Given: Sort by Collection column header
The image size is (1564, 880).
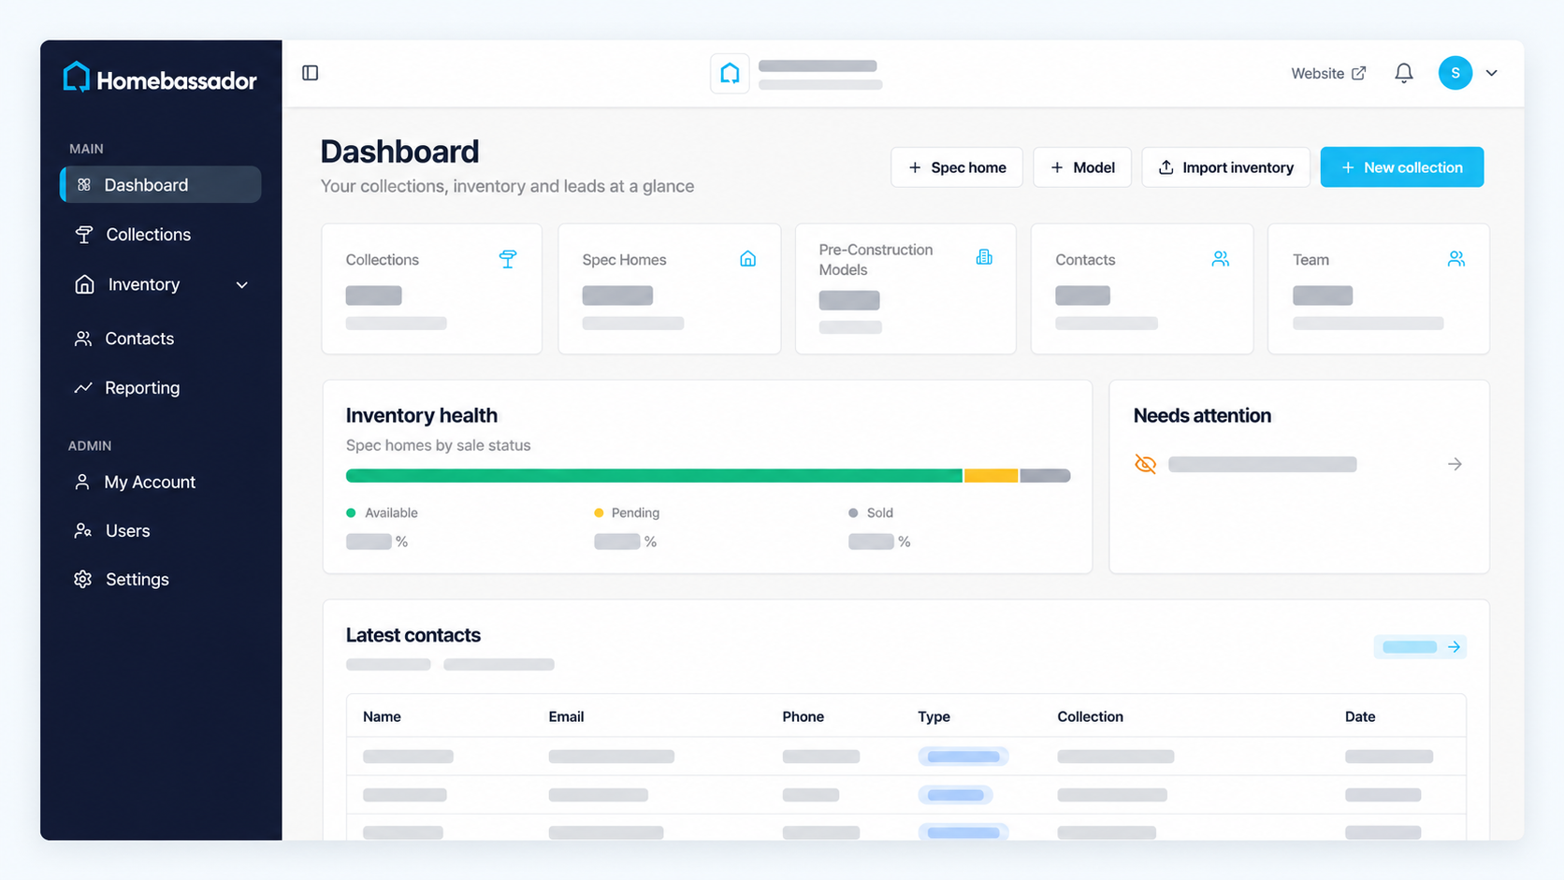Looking at the screenshot, I should tap(1090, 716).
